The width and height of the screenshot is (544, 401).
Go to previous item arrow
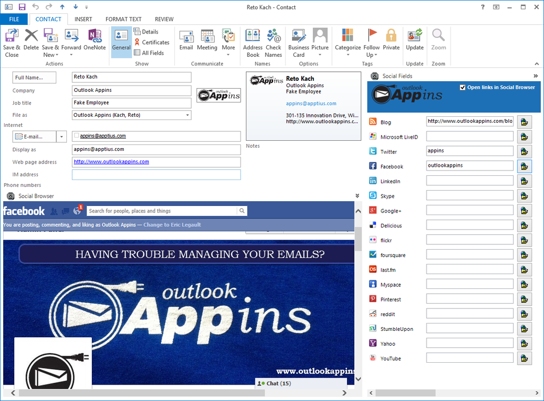coord(62,7)
